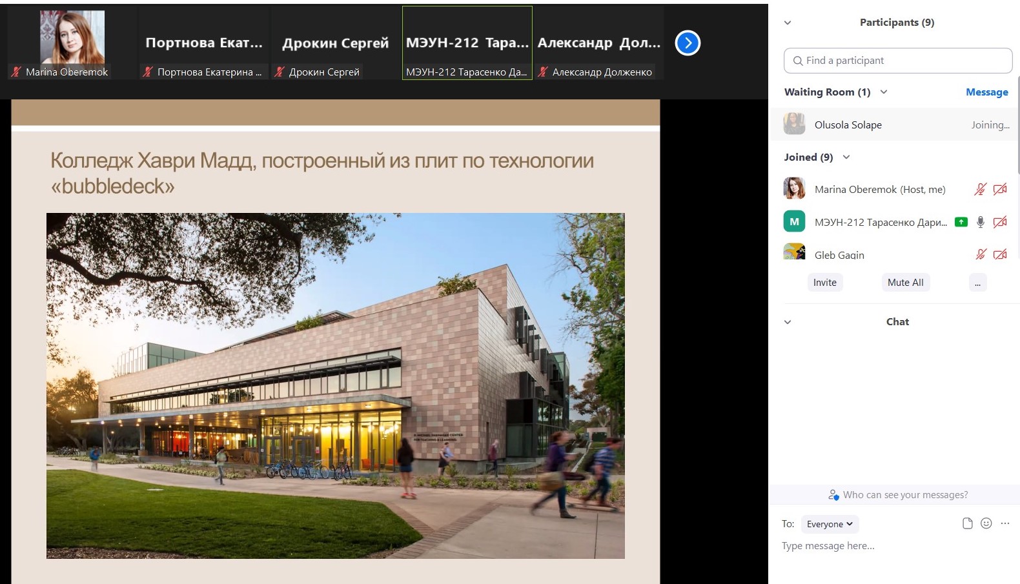Image resolution: width=1020 pixels, height=584 pixels.
Task: Click muted mic icon on Портнова tile
Action: click(148, 72)
